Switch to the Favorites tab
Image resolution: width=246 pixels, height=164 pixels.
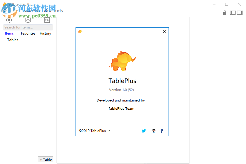pyautogui.click(x=28, y=33)
